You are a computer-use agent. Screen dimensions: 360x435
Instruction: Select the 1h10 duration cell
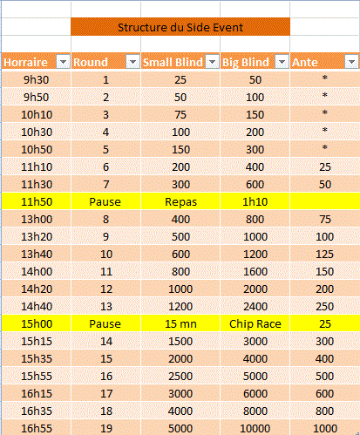tap(255, 201)
